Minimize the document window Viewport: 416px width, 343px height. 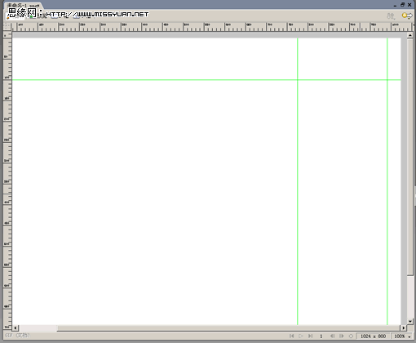pos(395,5)
